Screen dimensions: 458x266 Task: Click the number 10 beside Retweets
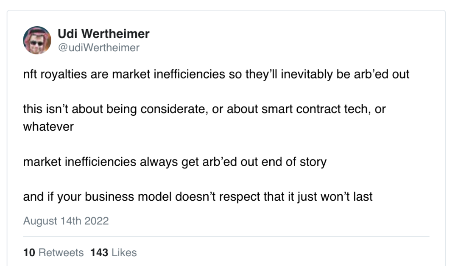pyautogui.click(x=29, y=252)
